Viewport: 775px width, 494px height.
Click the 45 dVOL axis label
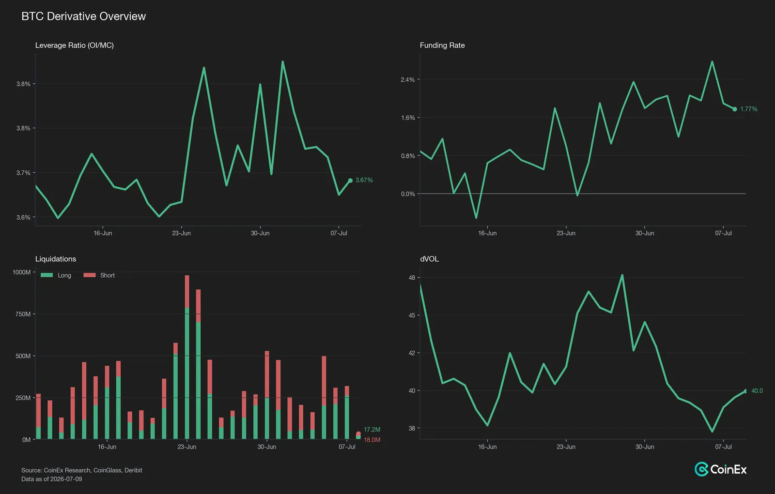click(x=412, y=315)
